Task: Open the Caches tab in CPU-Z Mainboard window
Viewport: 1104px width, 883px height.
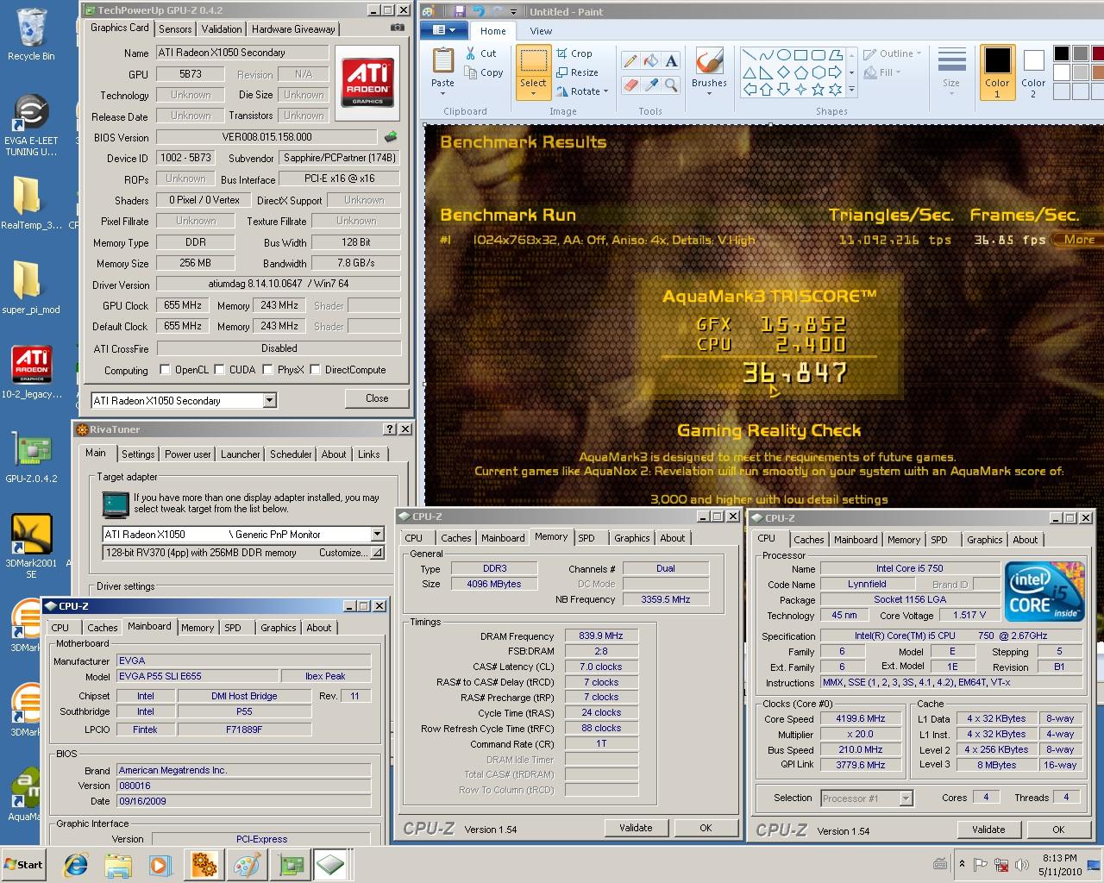Action: click(x=102, y=628)
